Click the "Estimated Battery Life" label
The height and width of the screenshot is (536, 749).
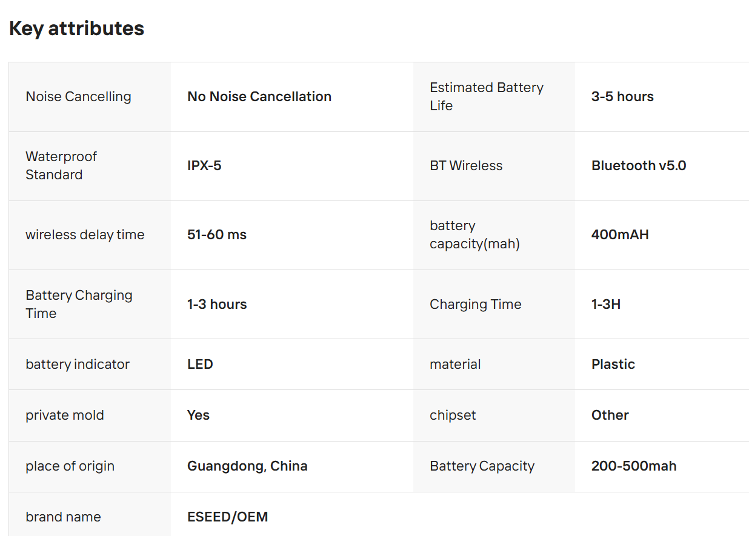[486, 96]
